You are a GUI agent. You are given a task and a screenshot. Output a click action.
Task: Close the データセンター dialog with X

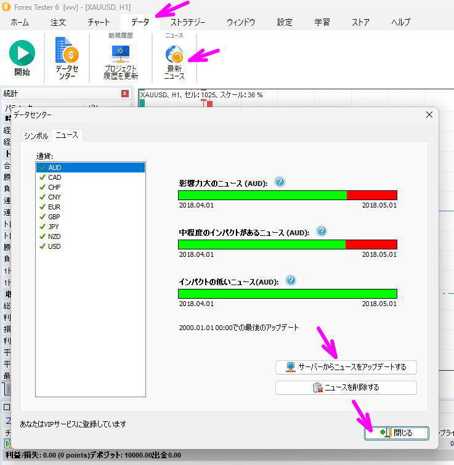click(429, 115)
